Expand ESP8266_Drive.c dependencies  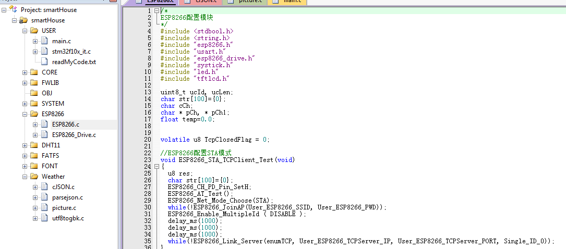click(35, 135)
